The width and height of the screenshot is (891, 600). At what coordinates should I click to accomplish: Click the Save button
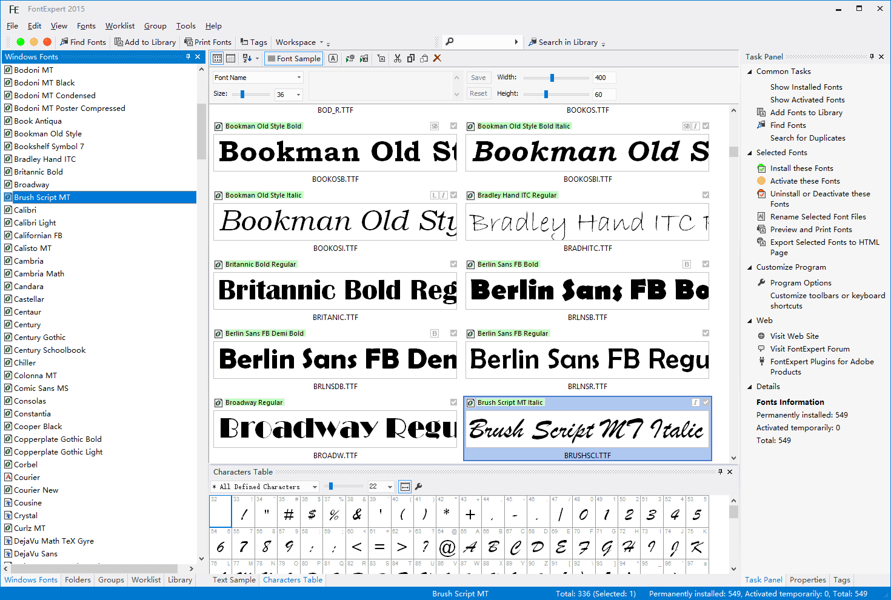coord(478,78)
